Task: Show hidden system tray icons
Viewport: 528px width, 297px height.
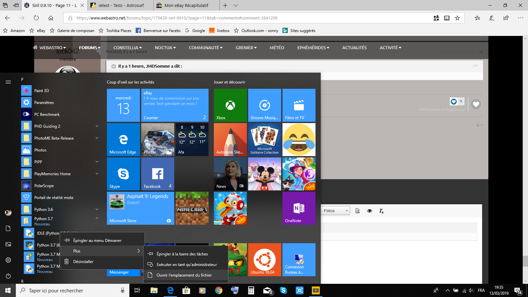Action: 447,290
